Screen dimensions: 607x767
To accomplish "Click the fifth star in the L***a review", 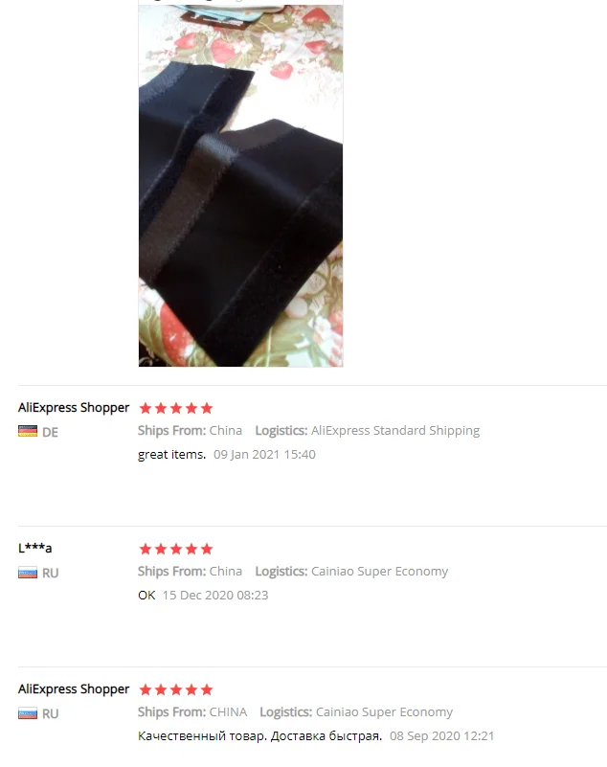I will pyautogui.click(x=207, y=549).
